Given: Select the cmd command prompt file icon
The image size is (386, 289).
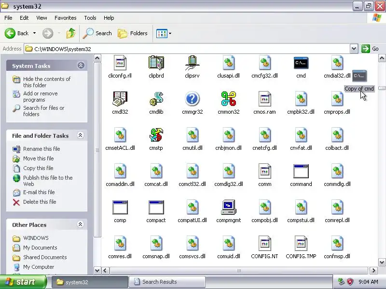Looking at the screenshot, I should (x=301, y=63).
